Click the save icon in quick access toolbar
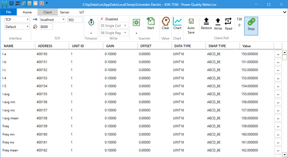Screen dimensions: 288x158 tap(11, 3)
